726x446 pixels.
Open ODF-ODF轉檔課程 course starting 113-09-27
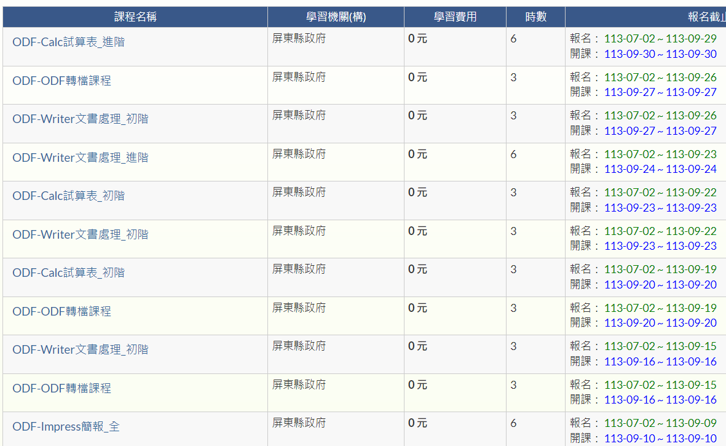61,81
